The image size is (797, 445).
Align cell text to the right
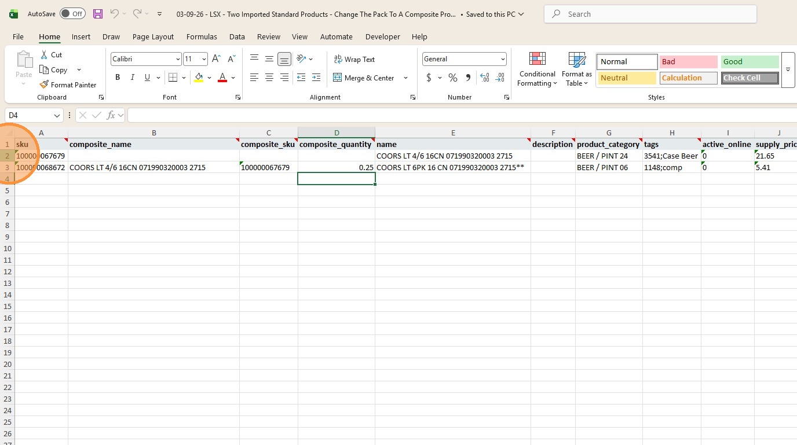[x=284, y=78]
